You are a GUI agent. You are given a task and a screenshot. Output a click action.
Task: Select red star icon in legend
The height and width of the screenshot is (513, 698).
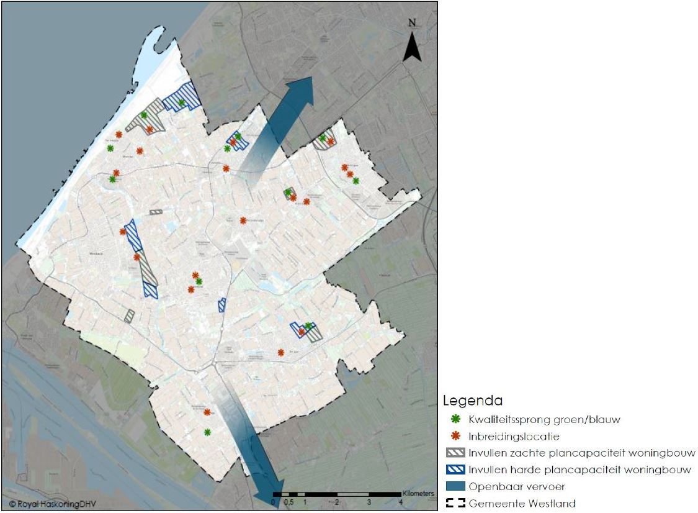456,436
